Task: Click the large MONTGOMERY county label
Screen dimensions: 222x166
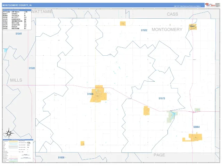Action: pyautogui.click(x=167, y=29)
